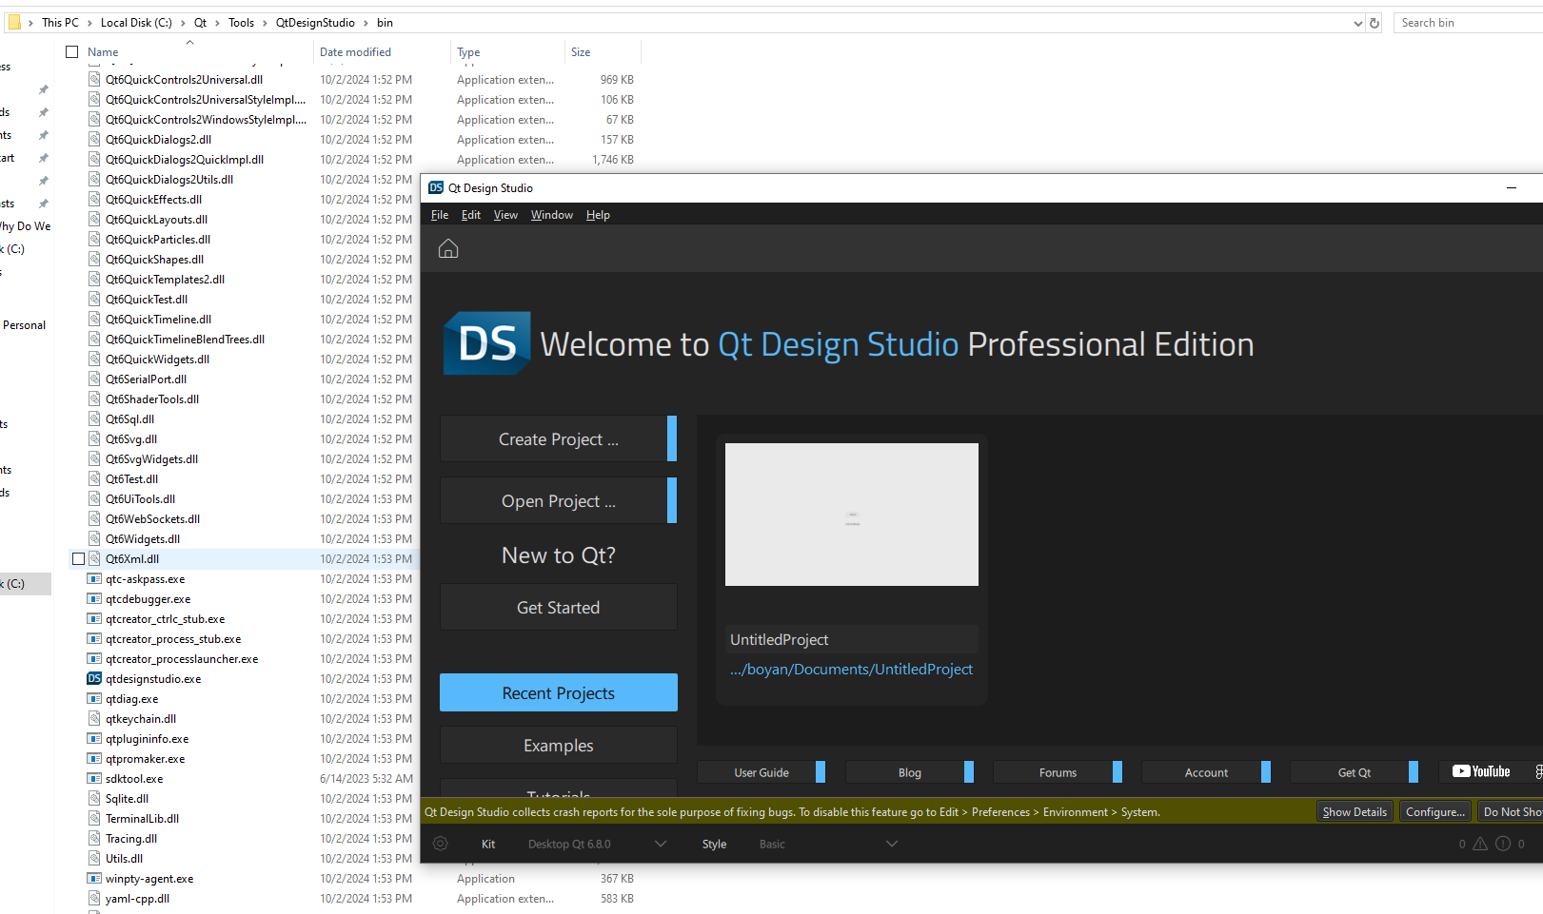Viewport: 1543px width, 914px height.
Task: Click the file icon of Qt6Sql.dll
Action: (x=94, y=419)
